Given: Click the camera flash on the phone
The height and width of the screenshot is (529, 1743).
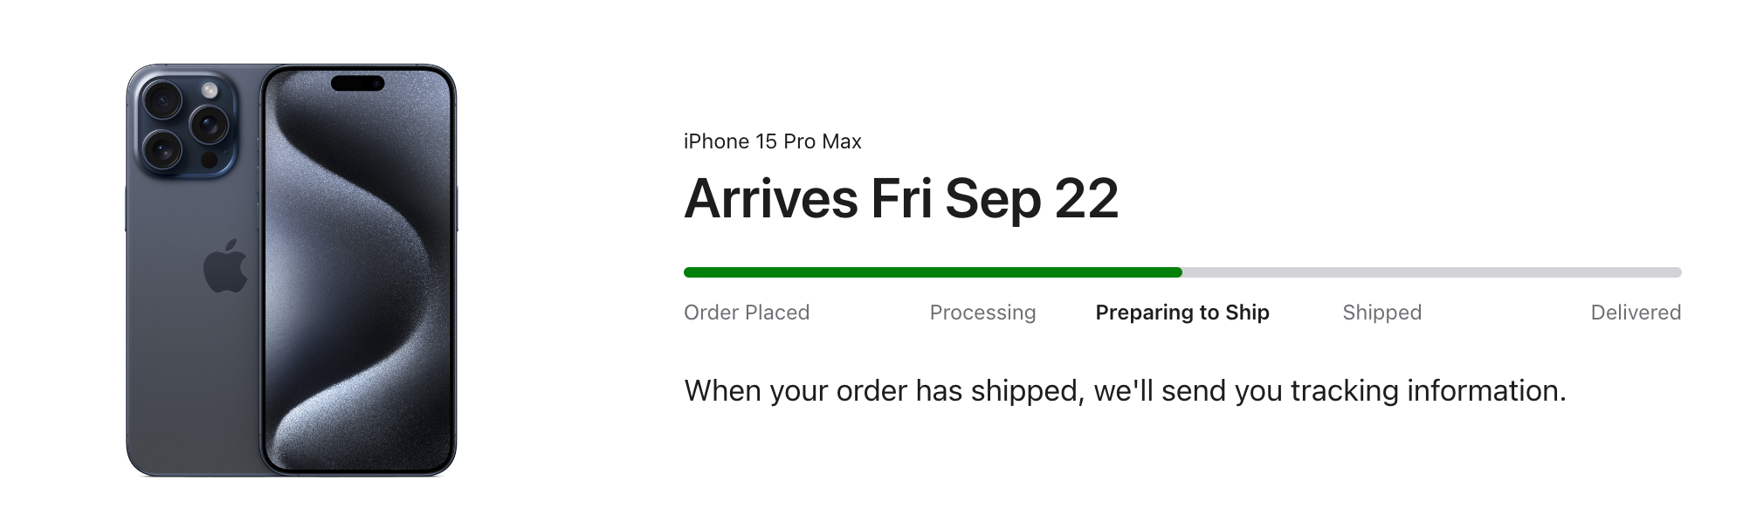Looking at the screenshot, I should click(210, 90).
